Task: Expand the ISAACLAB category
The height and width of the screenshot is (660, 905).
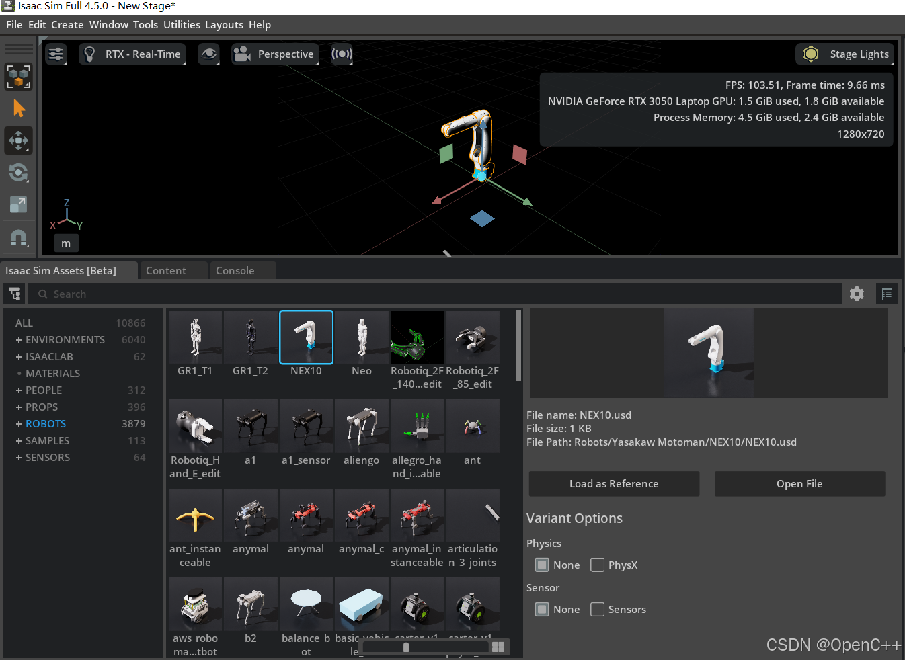Action: (x=19, y=357)
